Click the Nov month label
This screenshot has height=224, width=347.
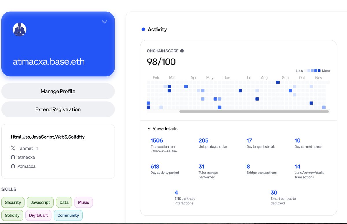click(x=319, y=78)
